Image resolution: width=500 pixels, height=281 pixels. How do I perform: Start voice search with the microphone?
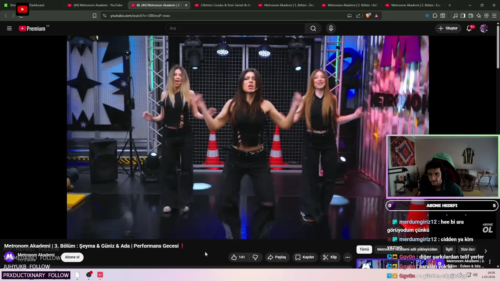coord(331,28)
